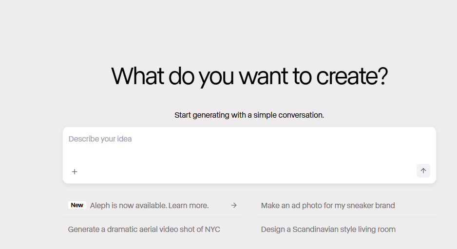Click the plus icon to add an attachment

tap(75, 172)
